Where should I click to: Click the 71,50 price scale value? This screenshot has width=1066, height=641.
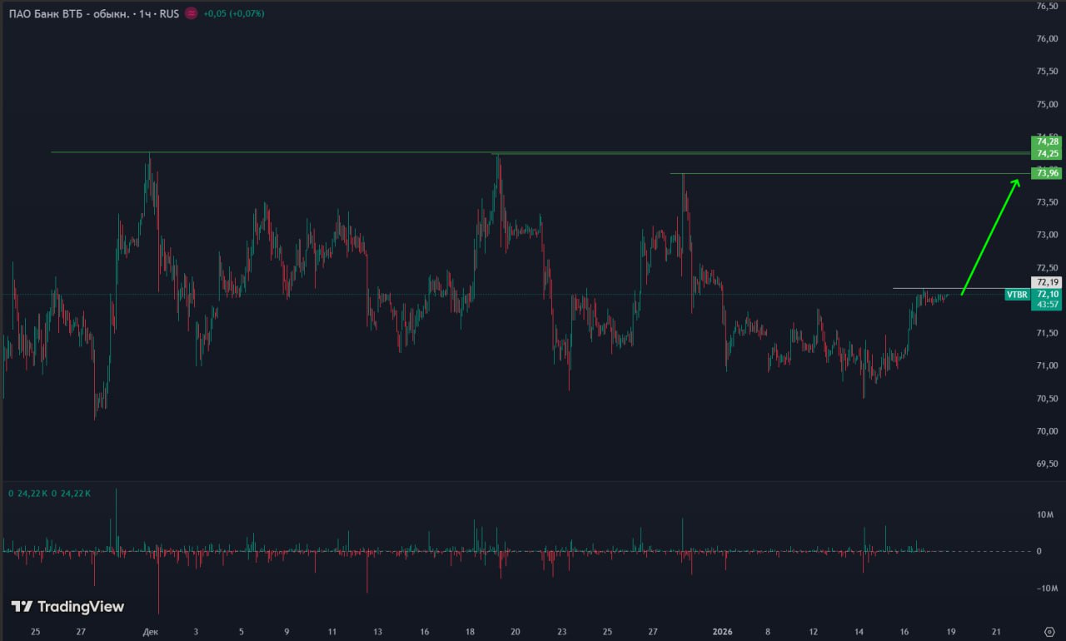click(x=1047, y=333)
